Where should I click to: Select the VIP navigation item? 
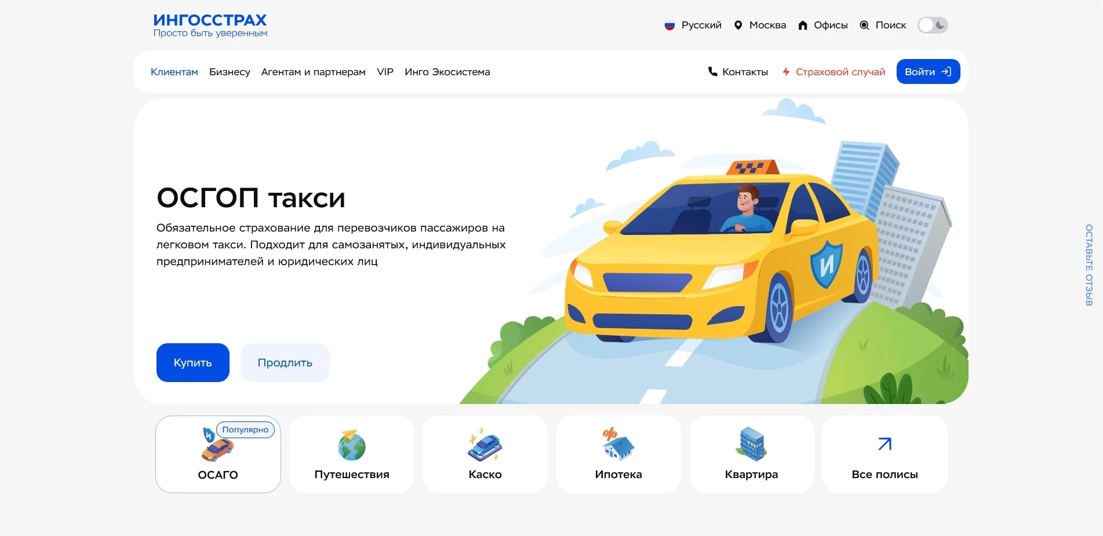pos(384,72)
